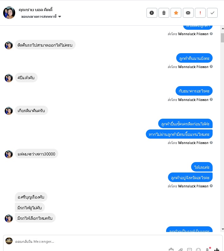Open the attach file paperclip icon
This screenshot has width=224, height=251.
pos(180,249)
